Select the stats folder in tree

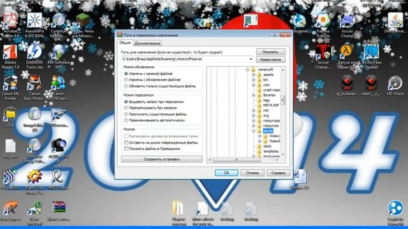click(267, 146)
